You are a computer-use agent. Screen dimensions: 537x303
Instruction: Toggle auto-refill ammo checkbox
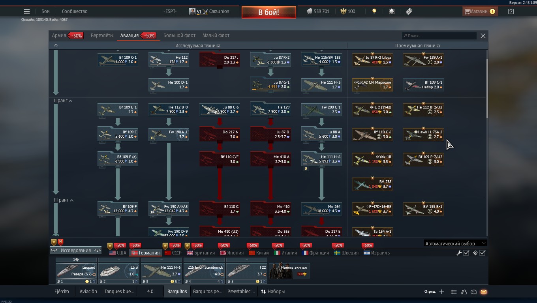[483, 253]
